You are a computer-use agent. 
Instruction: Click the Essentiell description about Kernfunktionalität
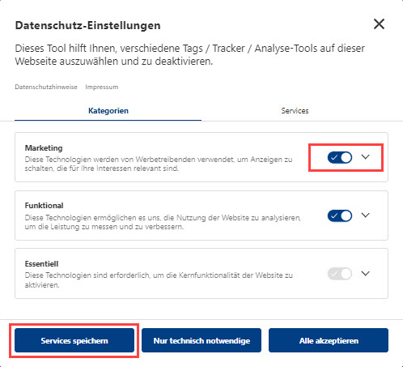159,280
